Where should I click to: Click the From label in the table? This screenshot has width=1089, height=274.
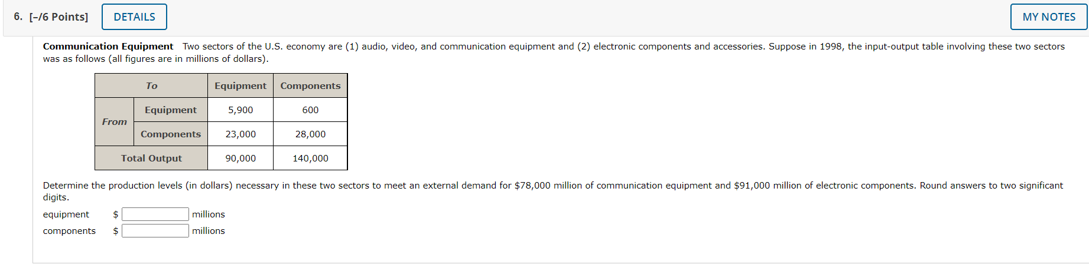[x=115, y=121]
